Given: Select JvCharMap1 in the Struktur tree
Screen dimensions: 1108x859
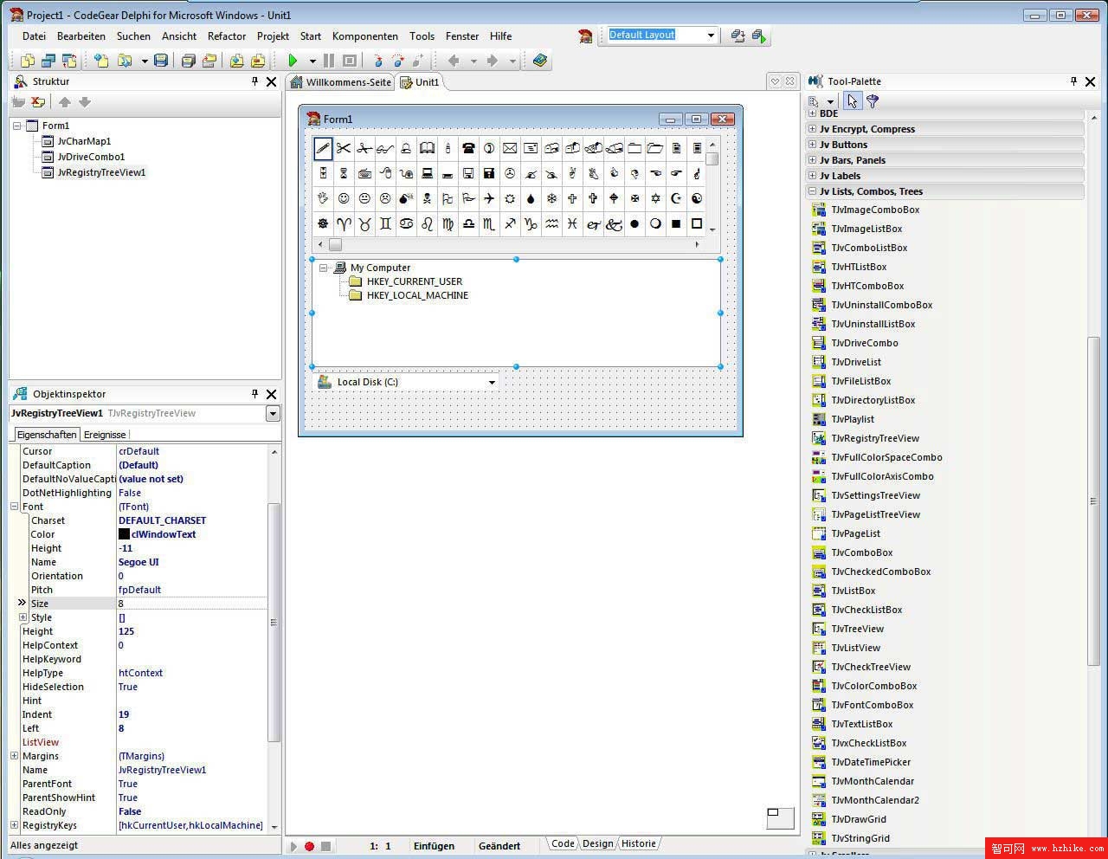Looking at the screenshot, I should coord(84,141).
